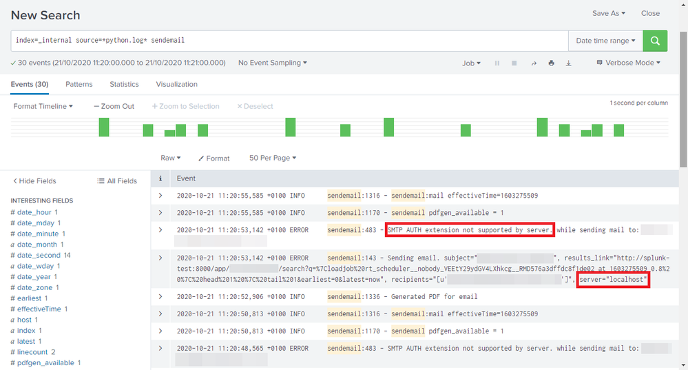This screenshot has height=370, width=688.
Task: Hide the fields sidebar
Action: click(x=34, y=181)
